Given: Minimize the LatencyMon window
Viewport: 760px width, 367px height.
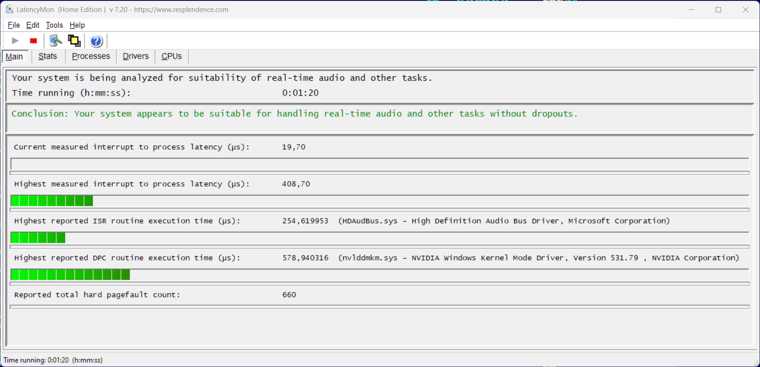Looking at the screenshot, I should [x=692, y=10].
